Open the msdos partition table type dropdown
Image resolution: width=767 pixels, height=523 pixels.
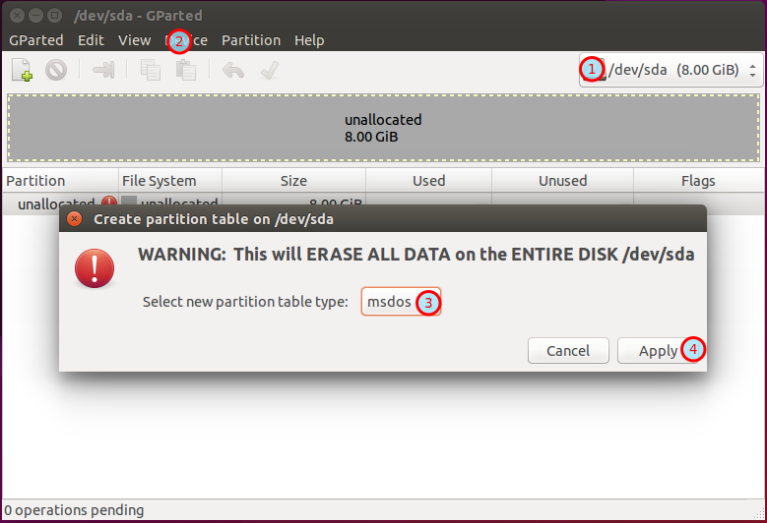tap(401, 302)
